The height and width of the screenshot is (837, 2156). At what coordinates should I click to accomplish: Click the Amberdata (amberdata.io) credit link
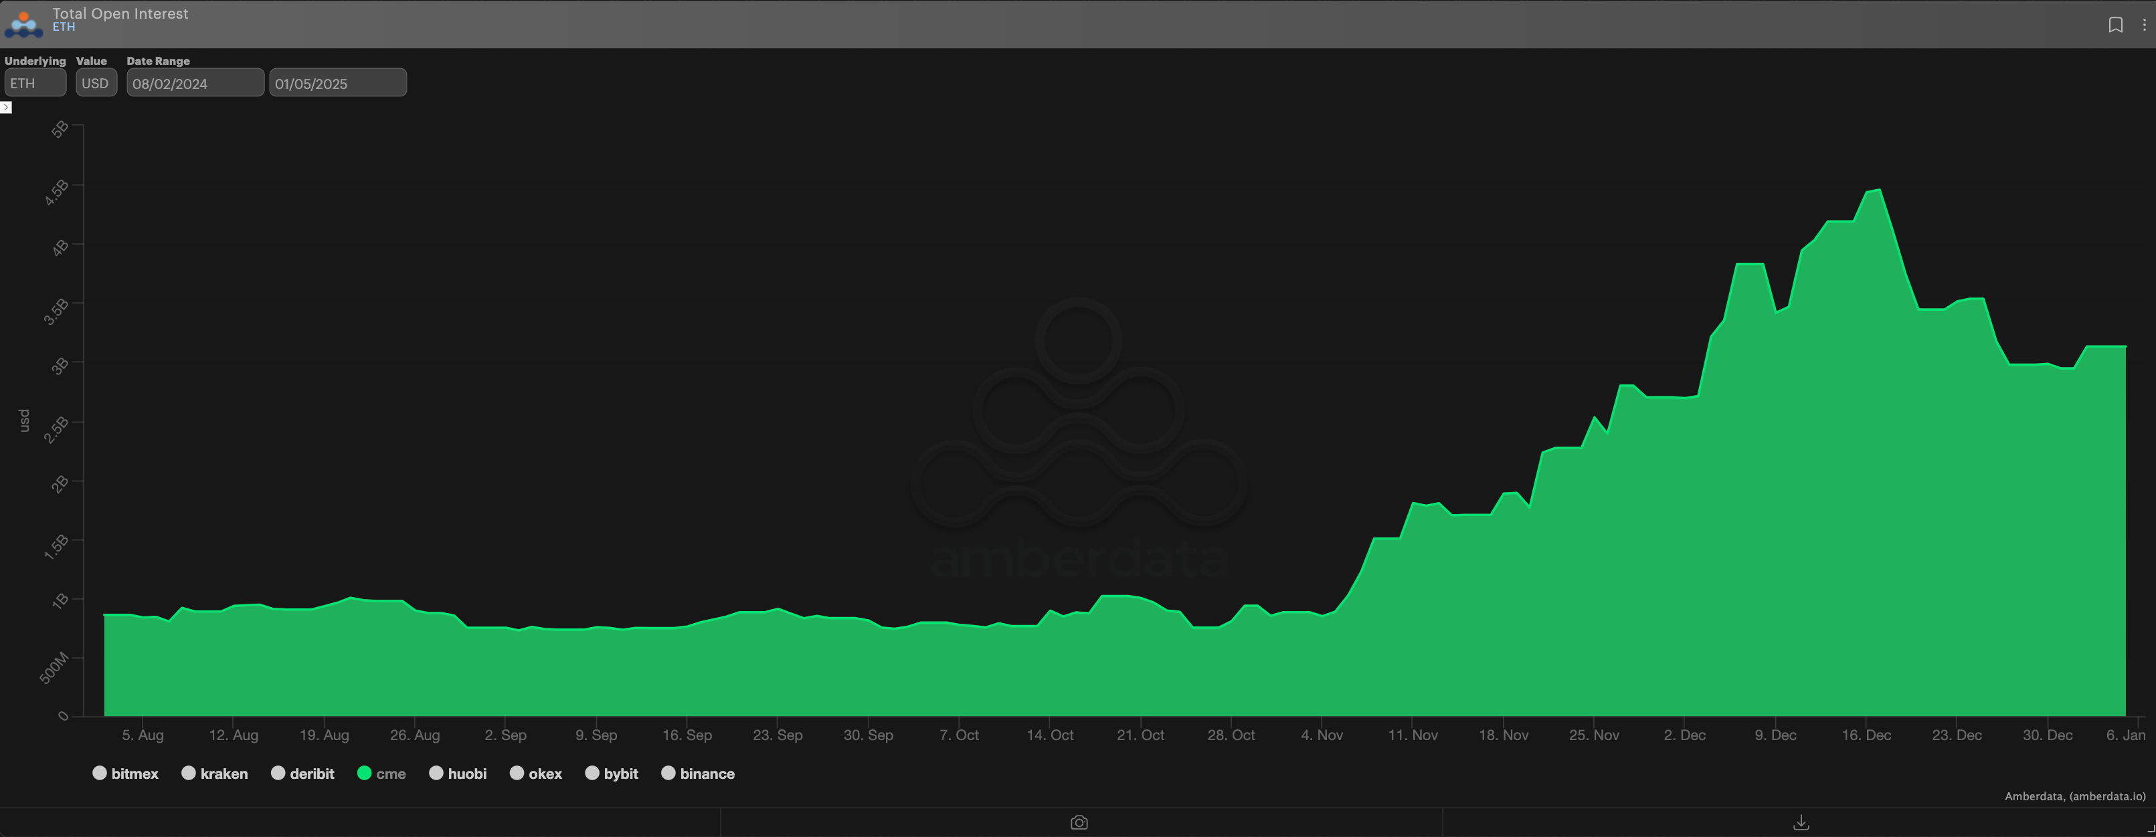click(2074, 796)
